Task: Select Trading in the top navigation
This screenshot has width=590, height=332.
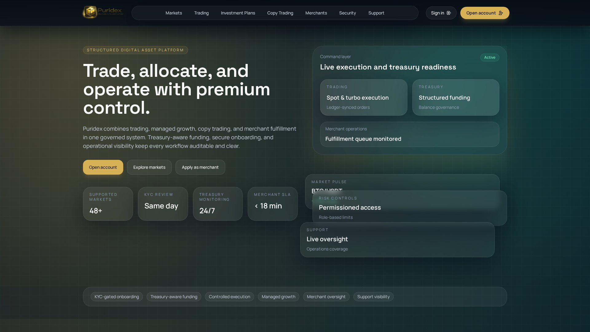Action: 201,13
